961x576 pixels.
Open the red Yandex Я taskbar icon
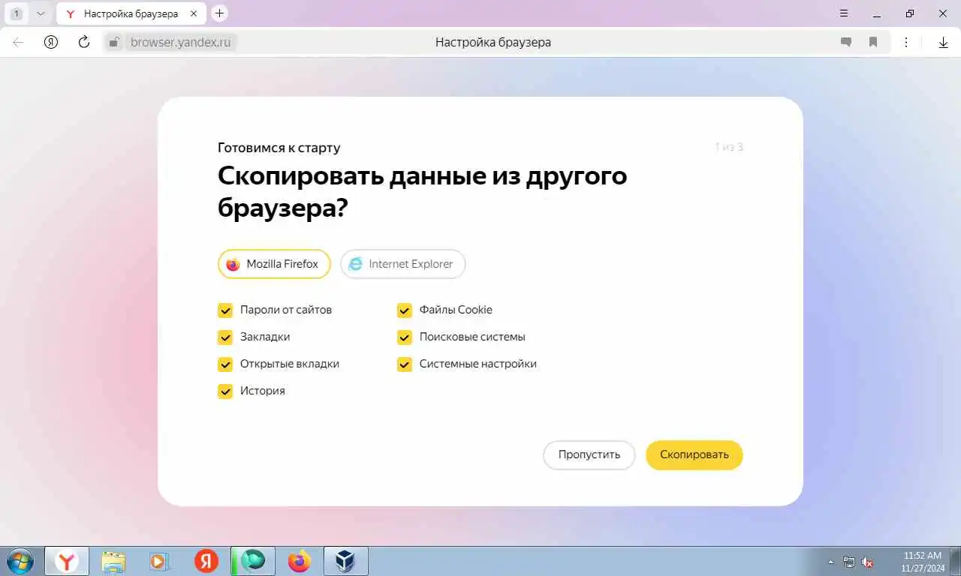(206, 561)
